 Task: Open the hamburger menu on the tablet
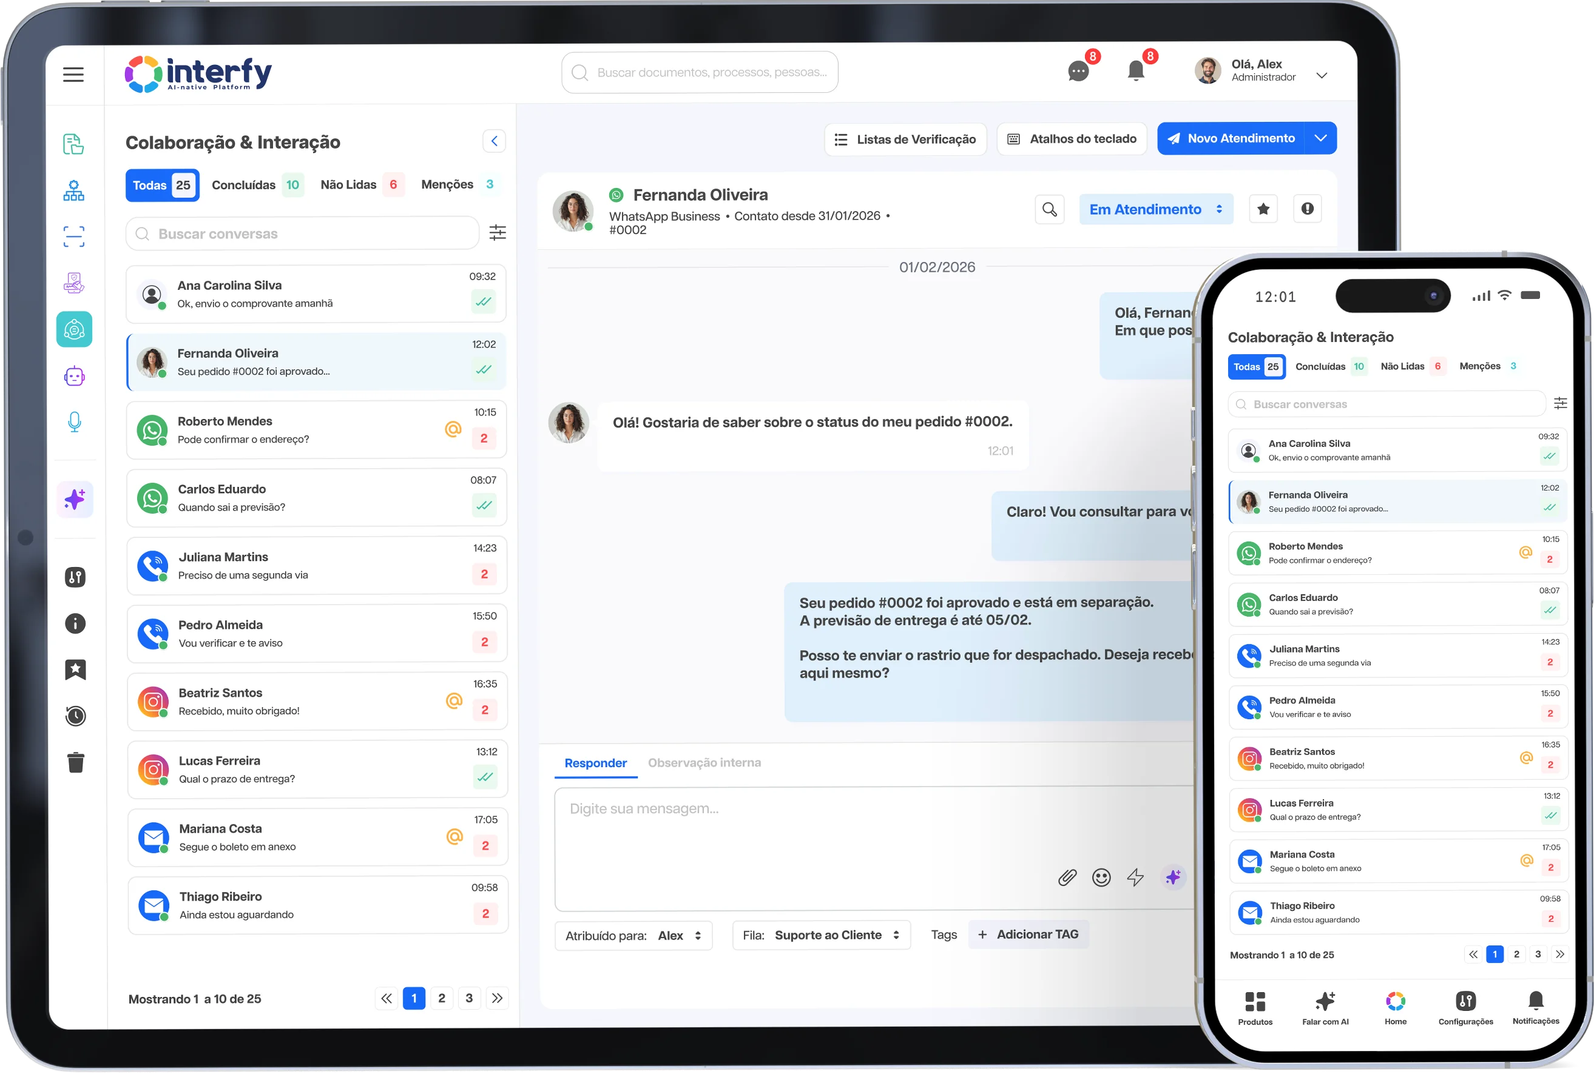[73, 74]
